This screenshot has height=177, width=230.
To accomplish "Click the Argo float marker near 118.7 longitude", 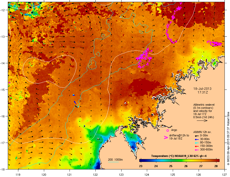I will point(9,83).
